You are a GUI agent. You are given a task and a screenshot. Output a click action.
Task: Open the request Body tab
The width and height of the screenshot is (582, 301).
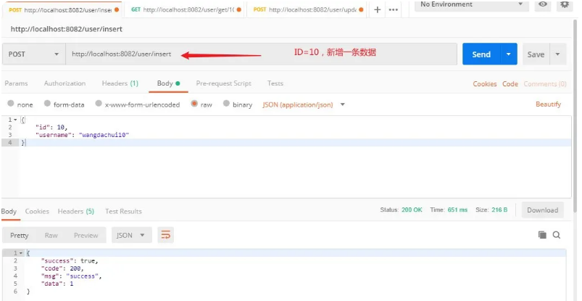coord(168,83)
